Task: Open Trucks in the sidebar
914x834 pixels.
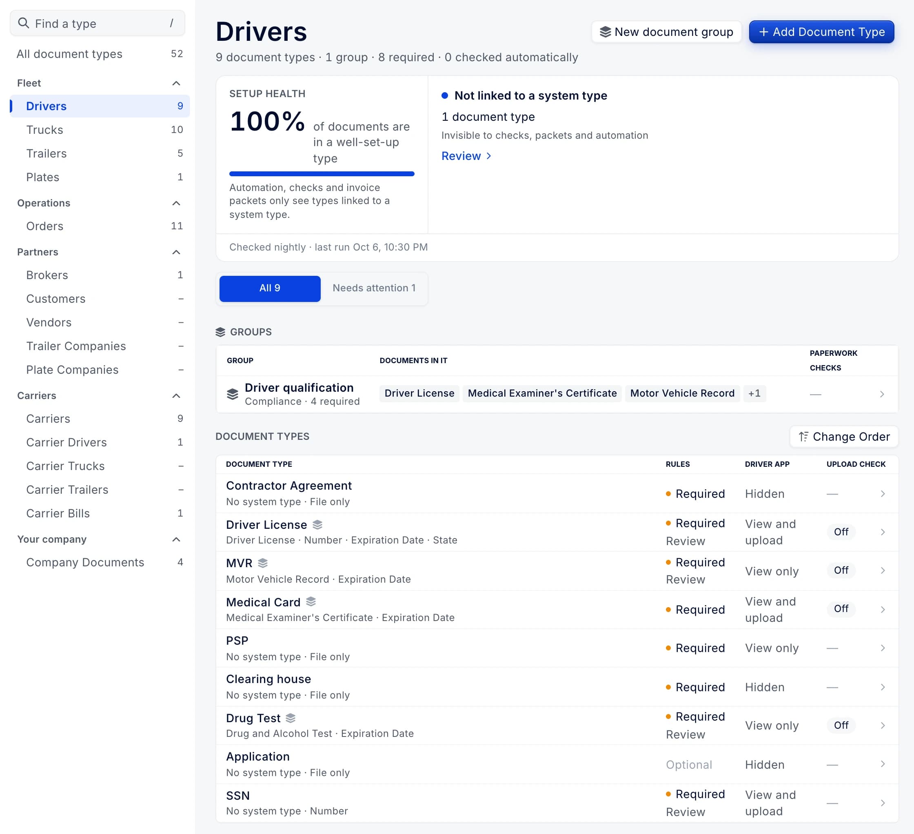Action: coord(100,130)
